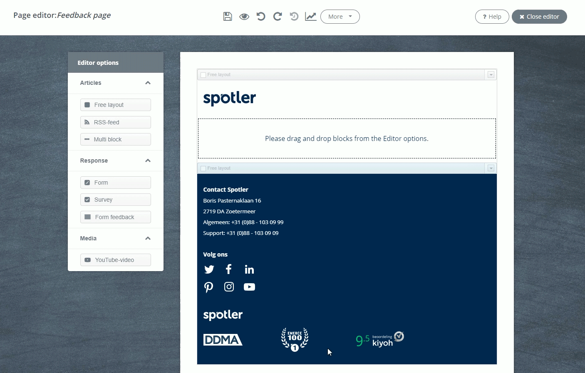The height and width of the screenshot is (373, 585).
Task: Click the LinkedIn icon in footer
Action: click(x=249, y=269)
